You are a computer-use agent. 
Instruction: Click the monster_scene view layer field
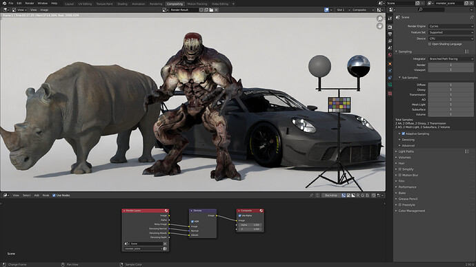(x=449, y=3)
